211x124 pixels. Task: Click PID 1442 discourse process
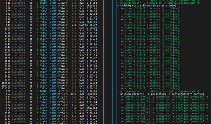8,47
